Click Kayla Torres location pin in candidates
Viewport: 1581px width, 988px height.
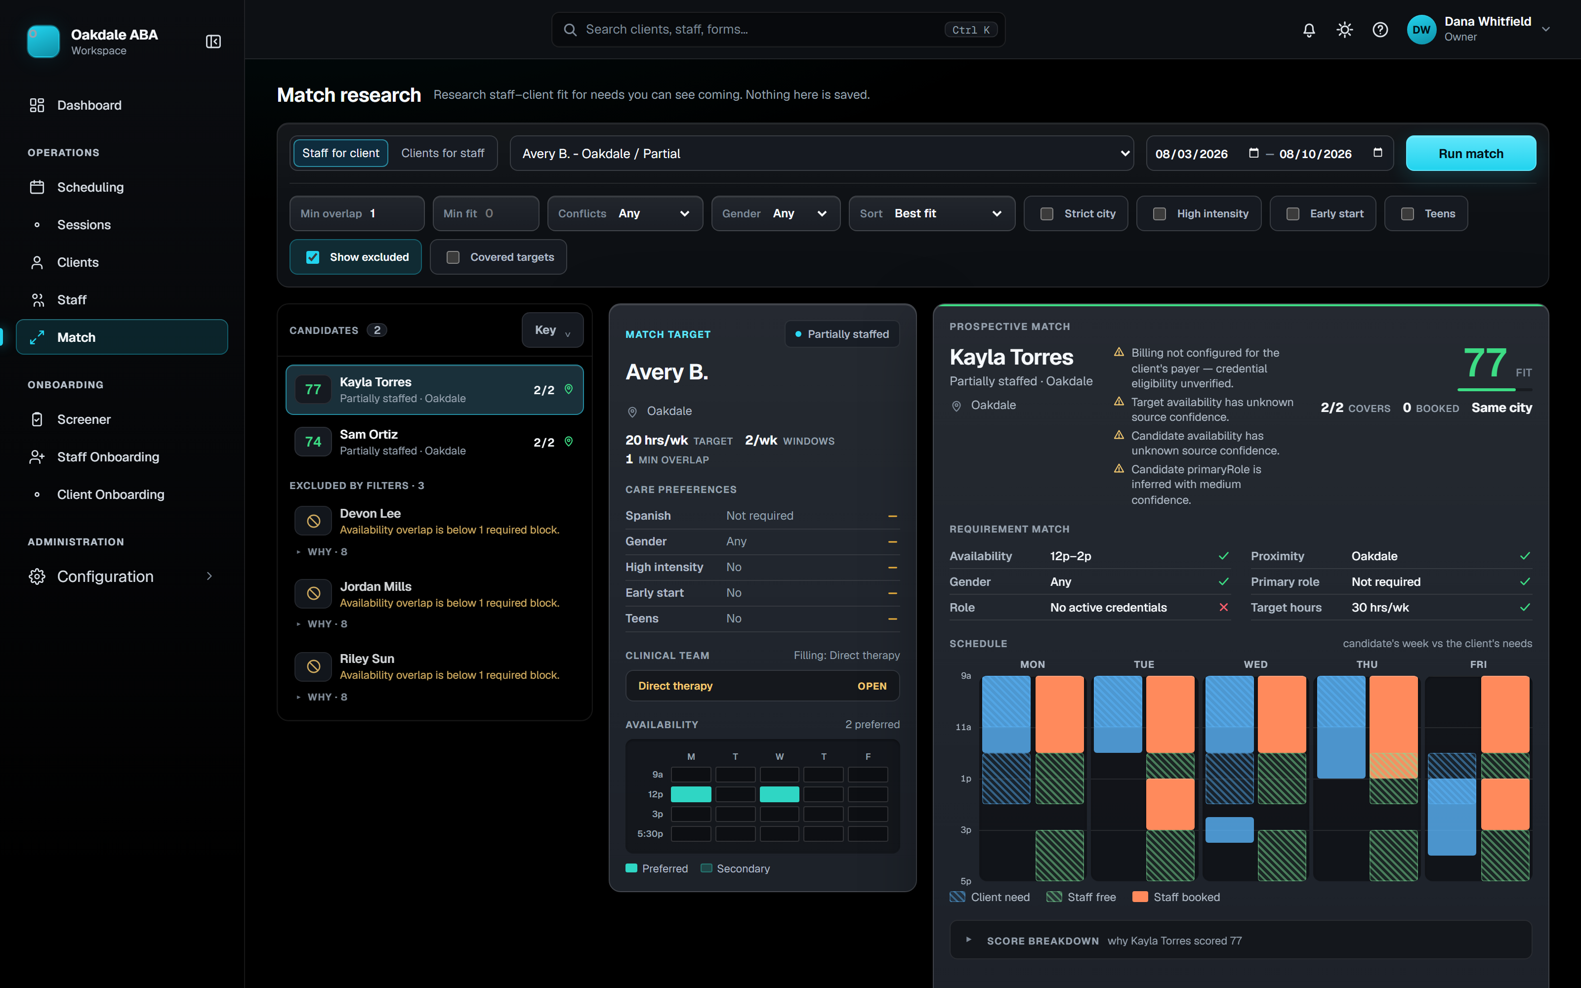pos(568,389)
